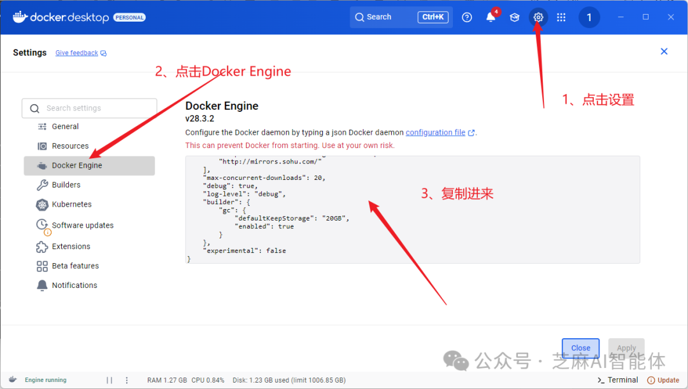Open the apps grid icon

pyautogui.click(x=561, y=17)
